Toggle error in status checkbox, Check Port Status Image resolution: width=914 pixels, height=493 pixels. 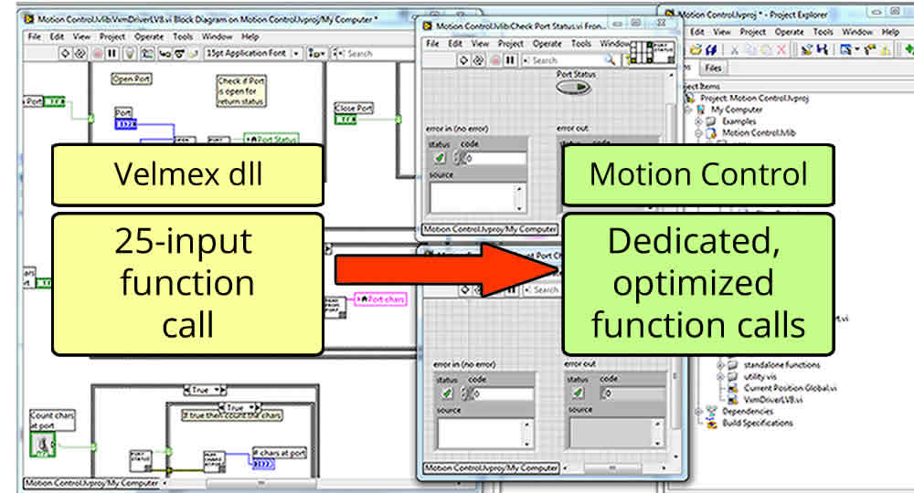(441, 158)
